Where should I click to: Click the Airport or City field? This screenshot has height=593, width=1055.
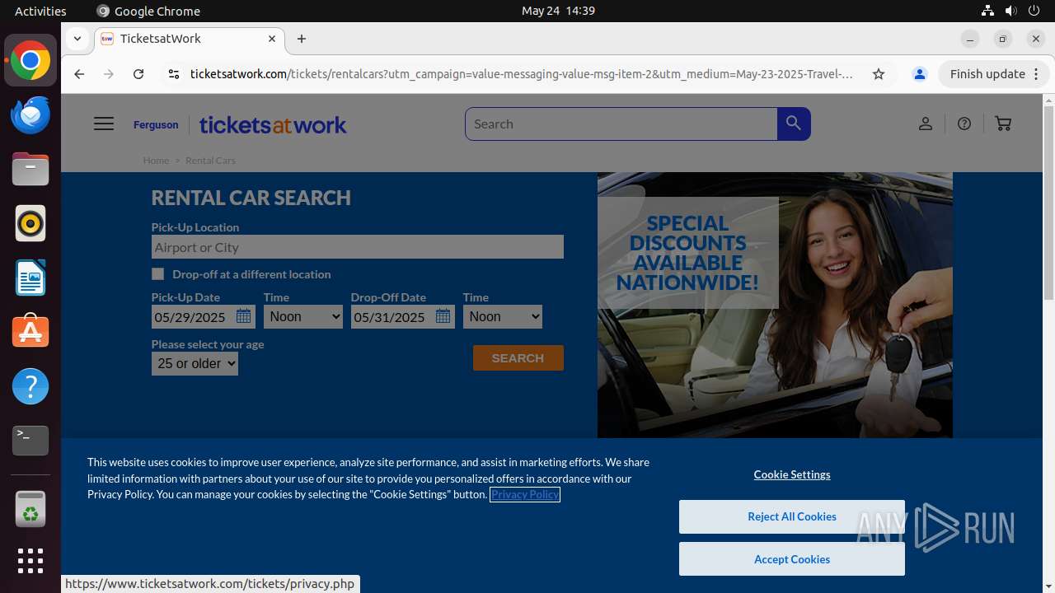tap(358, 247)
